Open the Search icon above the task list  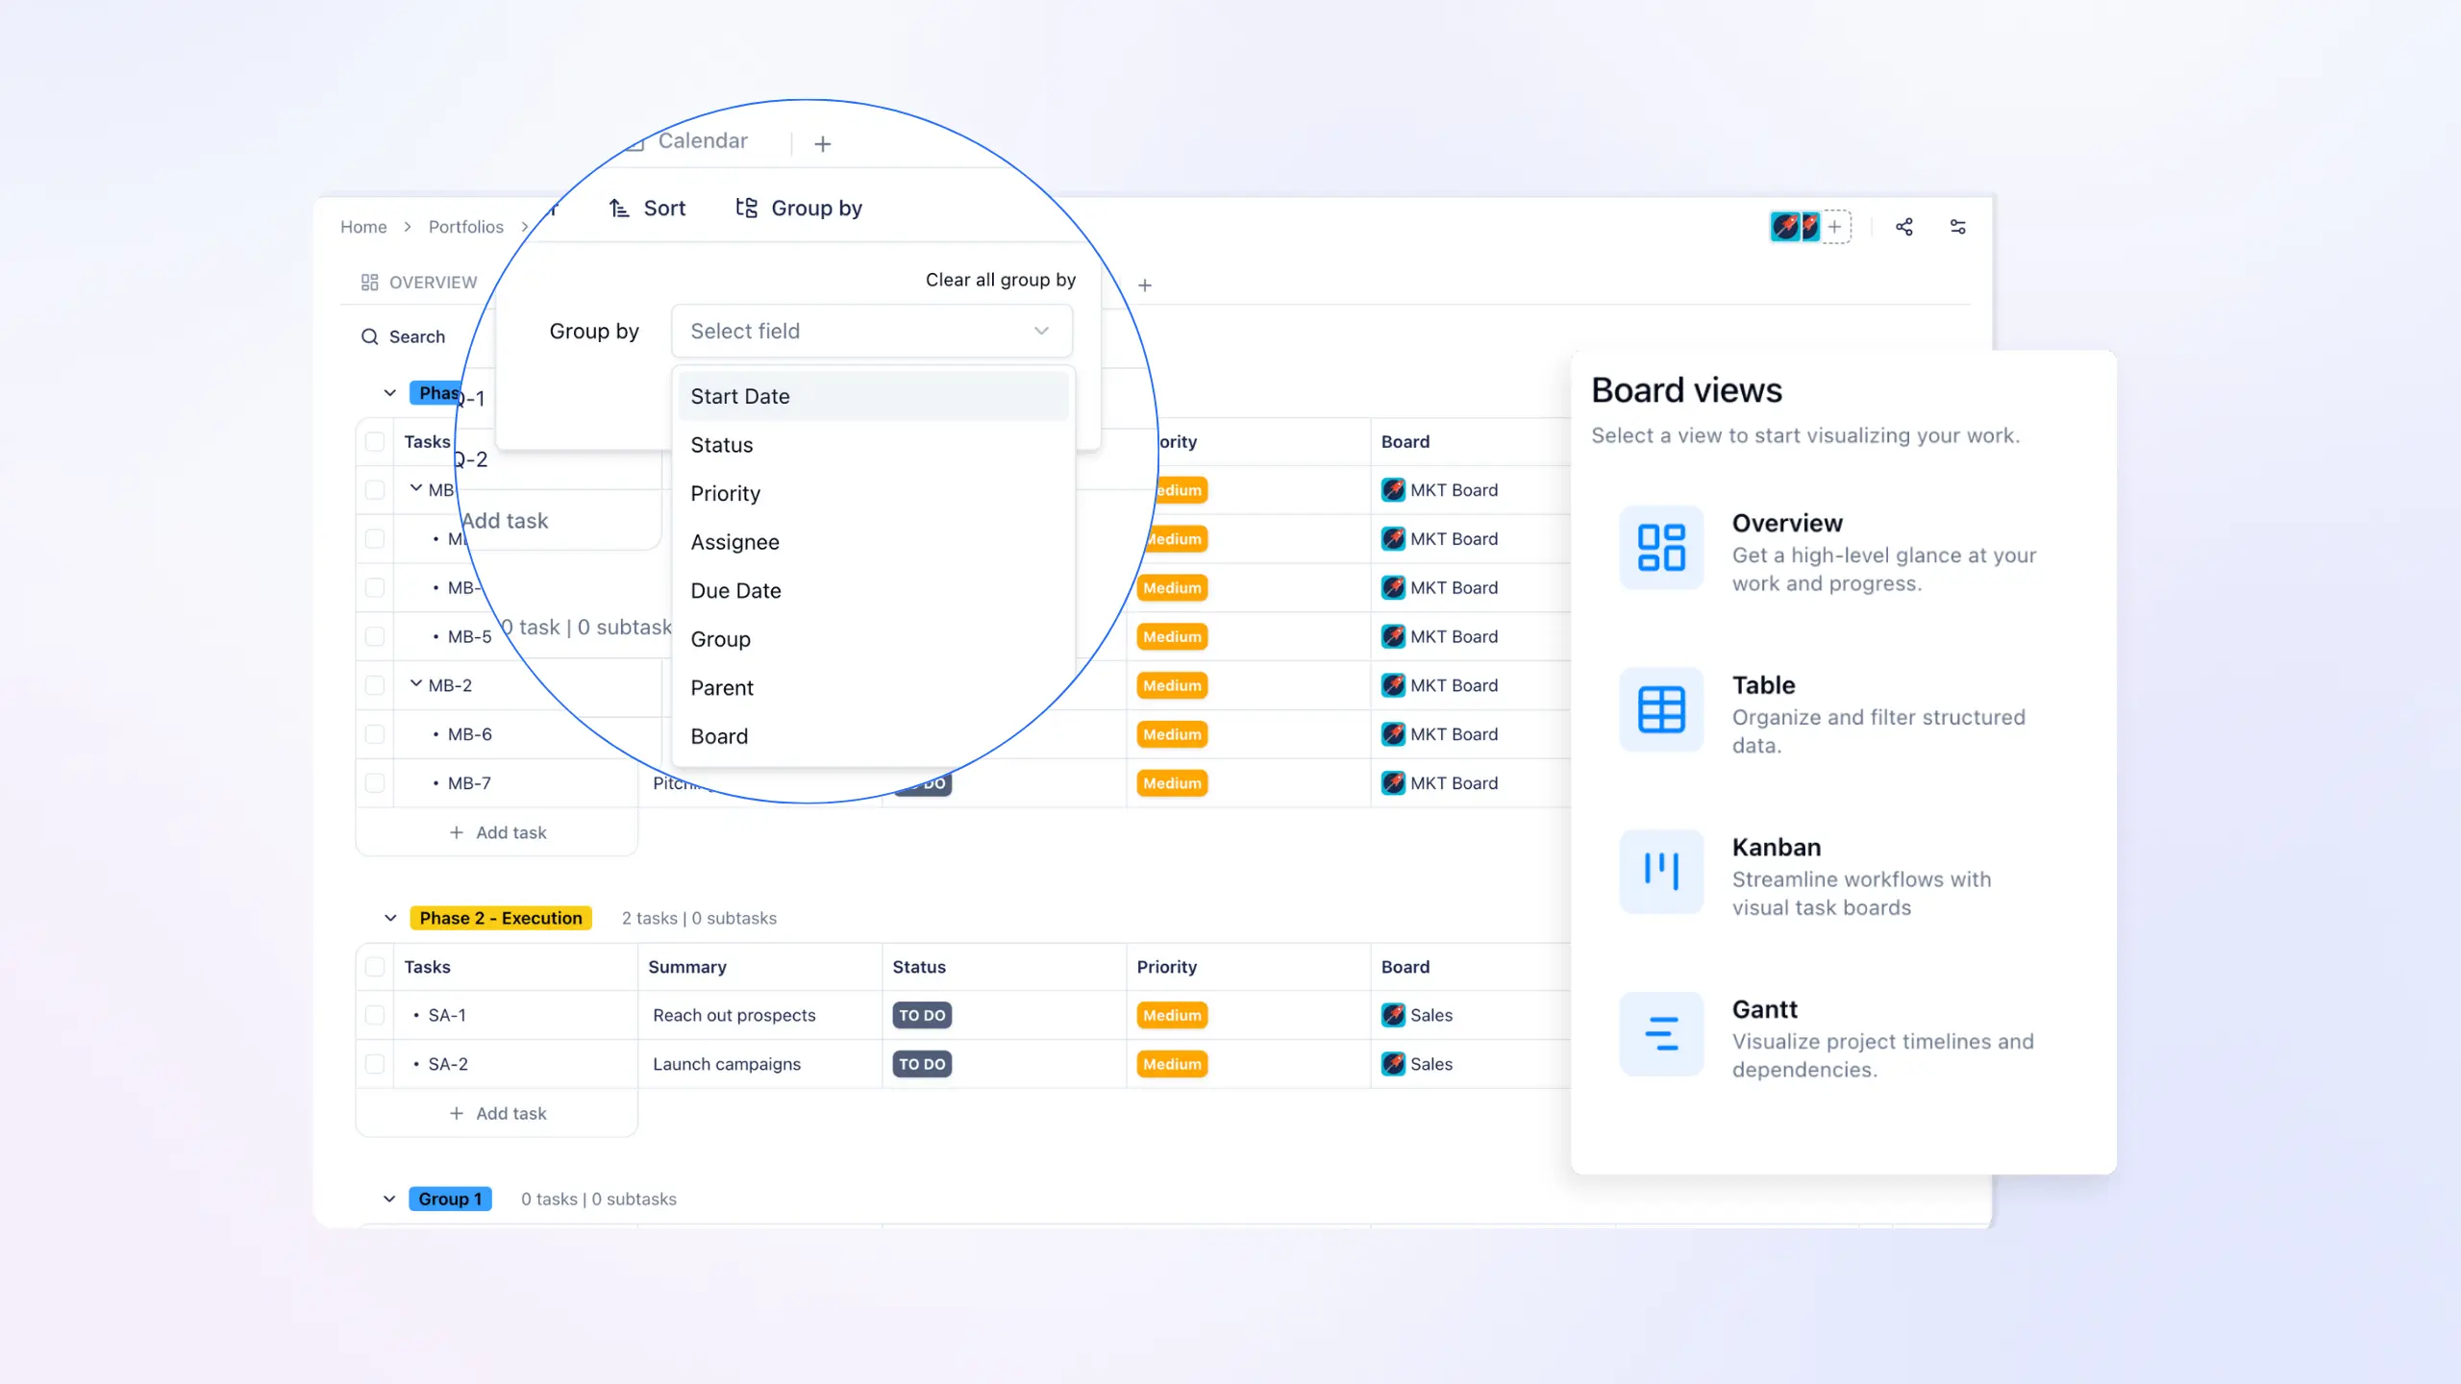pos(370,336)
